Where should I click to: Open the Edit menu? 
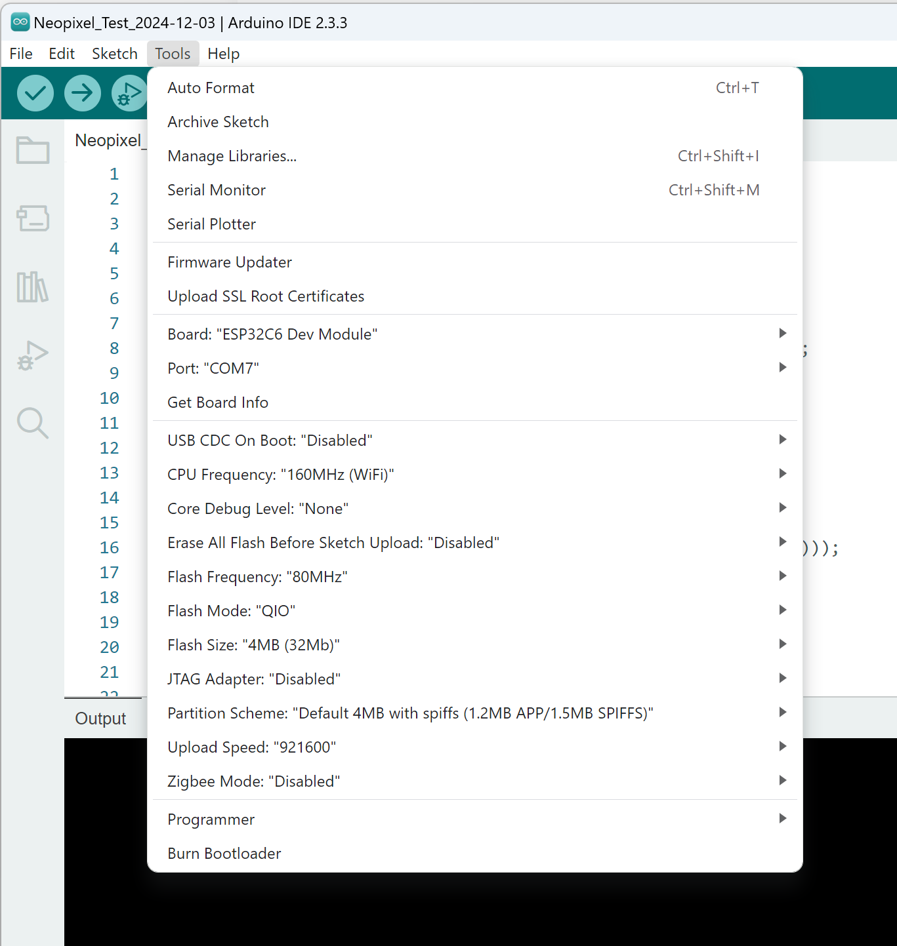click(62, 54)
